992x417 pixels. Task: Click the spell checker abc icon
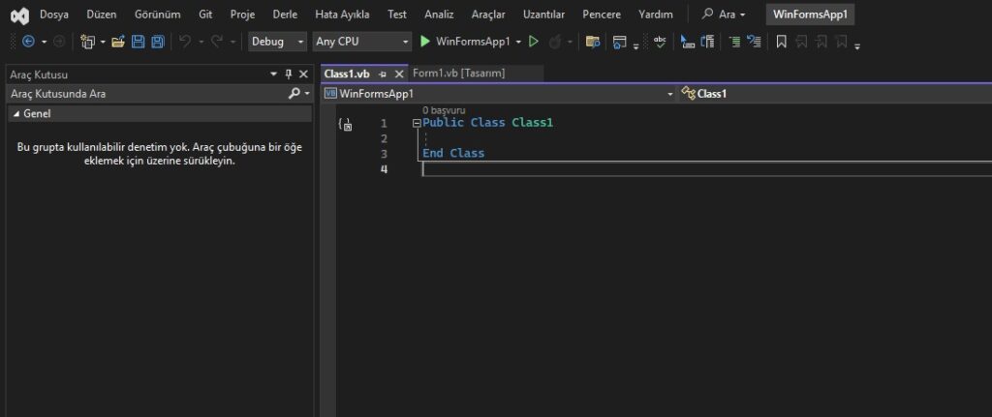click(660, 42)
